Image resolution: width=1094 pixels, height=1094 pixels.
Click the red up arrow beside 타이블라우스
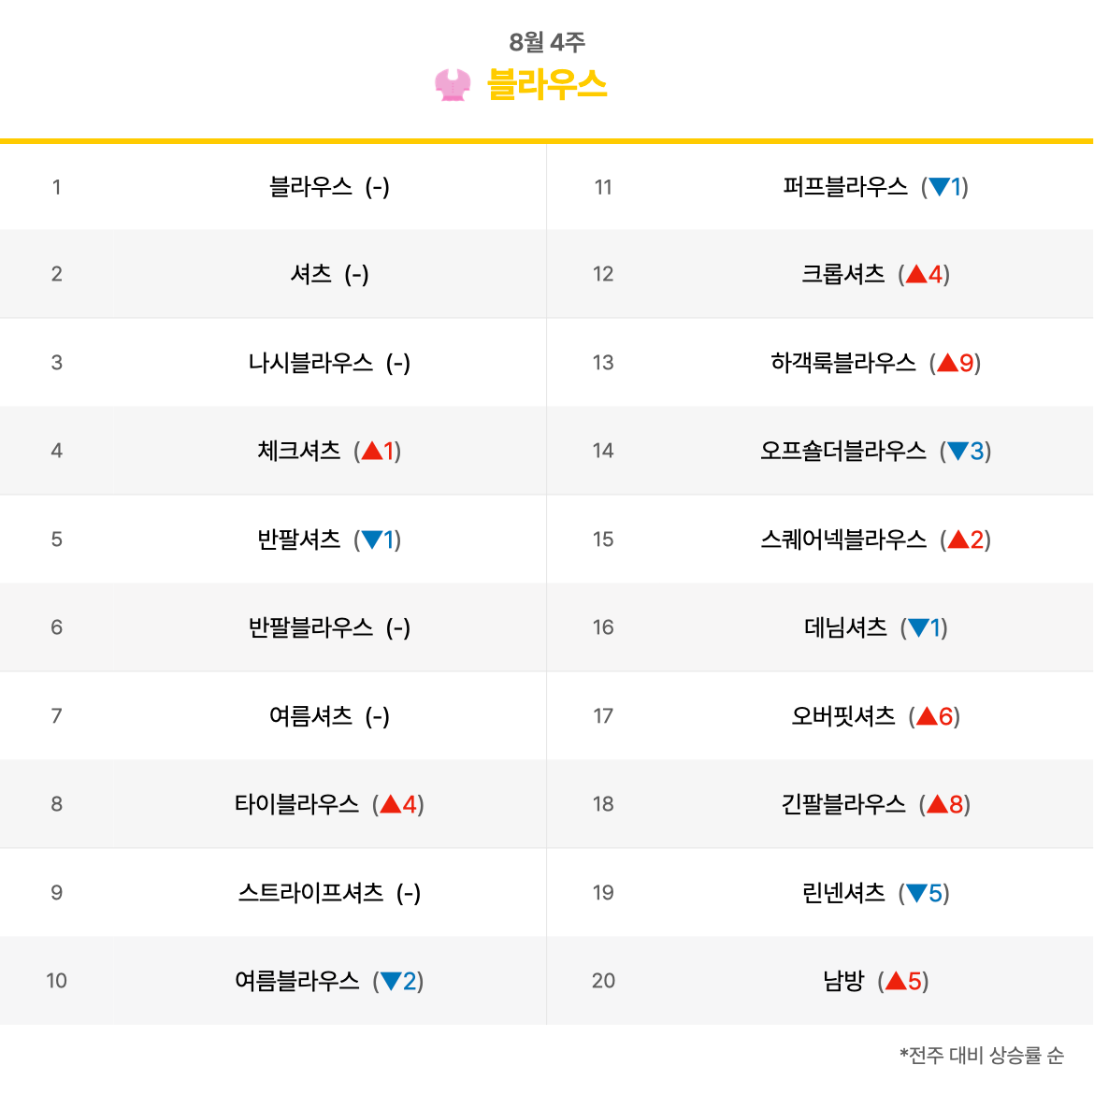pos(391,804)
